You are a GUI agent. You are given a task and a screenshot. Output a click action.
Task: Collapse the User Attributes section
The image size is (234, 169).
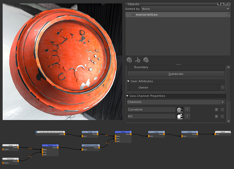pos(128,81)
